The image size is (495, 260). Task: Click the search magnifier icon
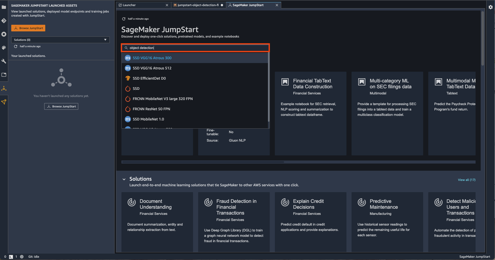click(126, 48)
